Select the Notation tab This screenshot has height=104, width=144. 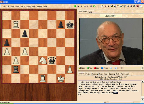coord(81,74)
